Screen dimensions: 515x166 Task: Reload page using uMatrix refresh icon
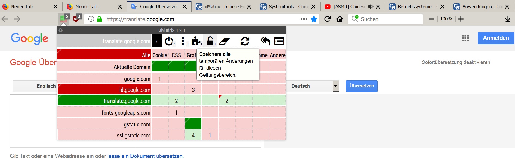pos(245,41)
